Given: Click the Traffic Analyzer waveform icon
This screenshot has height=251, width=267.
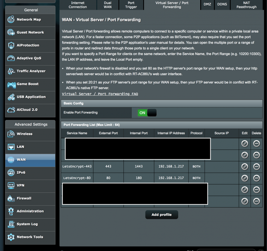Looking at the screenshot, I should coord(11,71).
